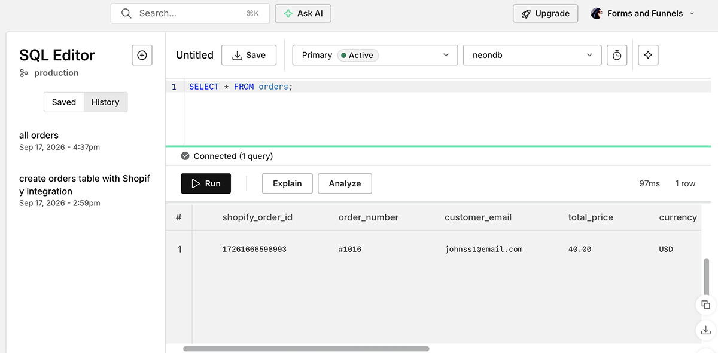Screen dimensions: 718x353
Task: Click the Connected status check icon
Action: (185, 156)
